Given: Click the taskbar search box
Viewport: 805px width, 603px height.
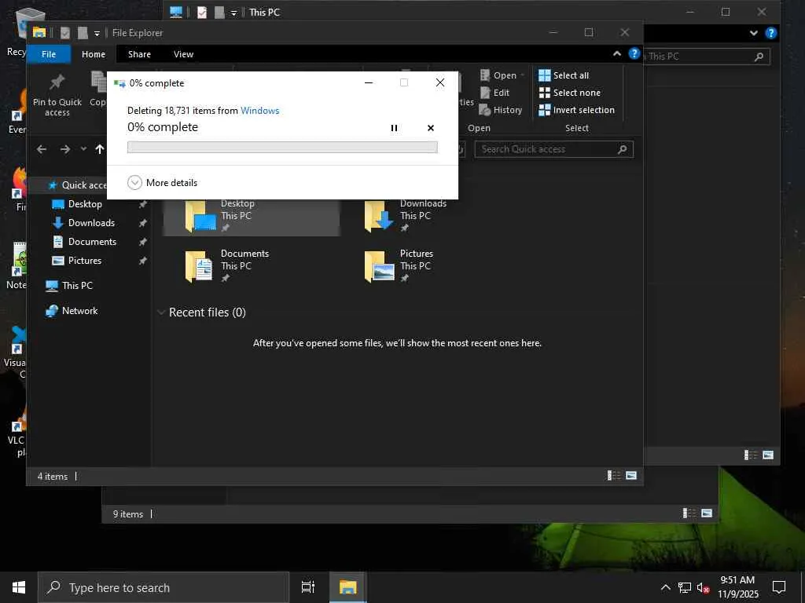Looking at the screenshot, I should pyautogui.click(x=164, y=587).
